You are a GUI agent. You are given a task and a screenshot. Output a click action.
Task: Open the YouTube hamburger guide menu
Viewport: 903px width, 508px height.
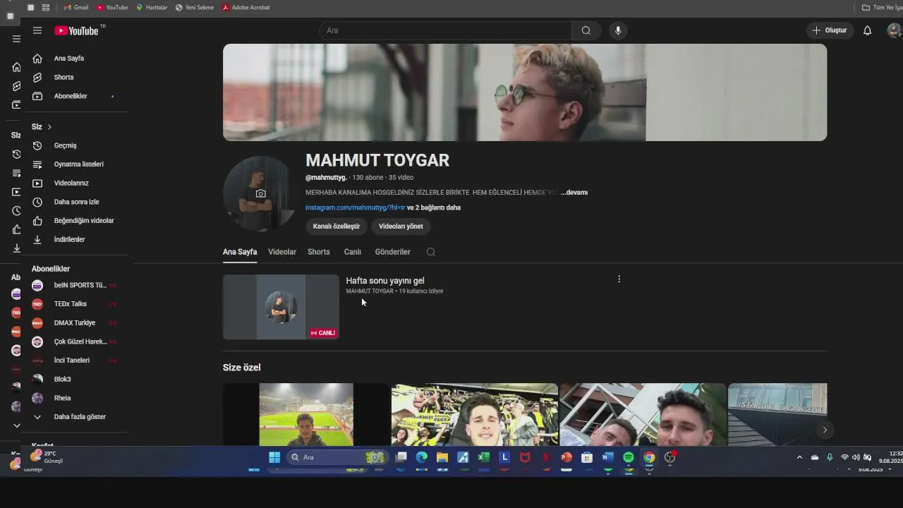pyautogui.click(x=37, y=30)
